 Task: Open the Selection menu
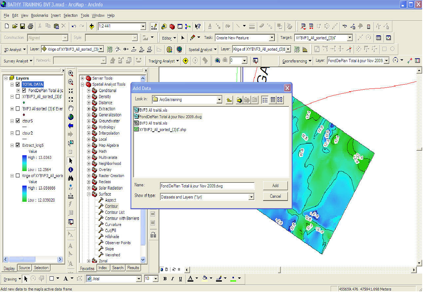tap(71, 15)
